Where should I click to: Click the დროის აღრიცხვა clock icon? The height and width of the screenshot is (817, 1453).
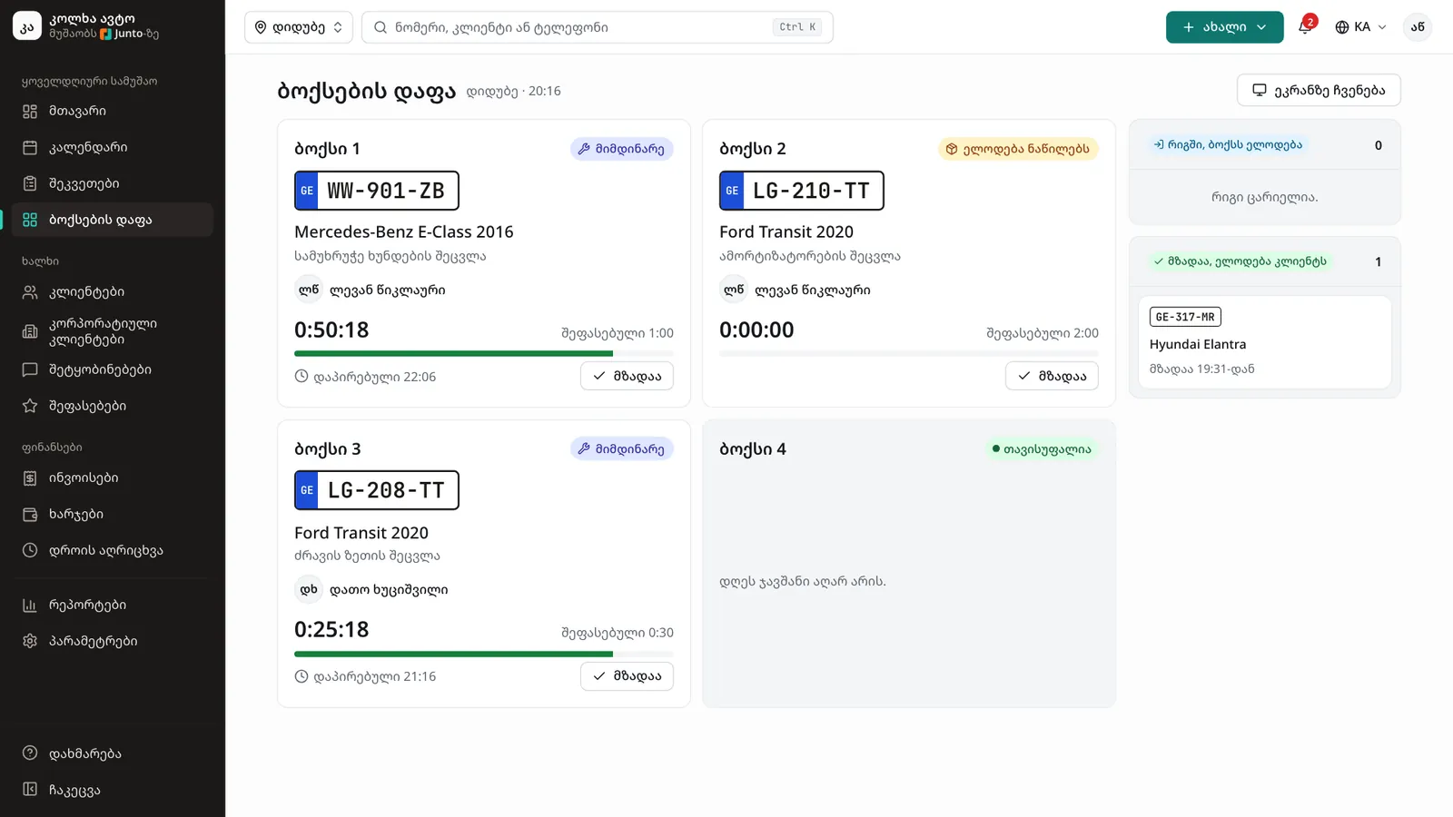(x=30, y=550)
